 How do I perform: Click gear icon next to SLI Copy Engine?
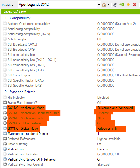point(5,75)
